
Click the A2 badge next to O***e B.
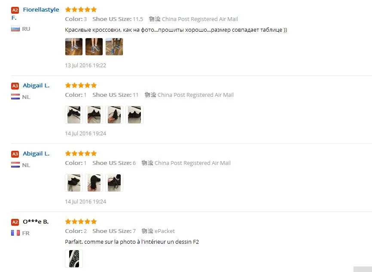(x=15, y=222)
